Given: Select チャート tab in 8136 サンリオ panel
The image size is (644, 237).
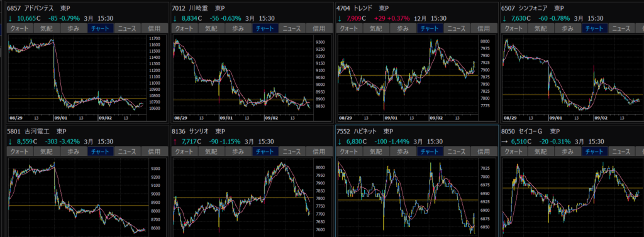Looking at the screenshot, I should click(x=265, y=152).
